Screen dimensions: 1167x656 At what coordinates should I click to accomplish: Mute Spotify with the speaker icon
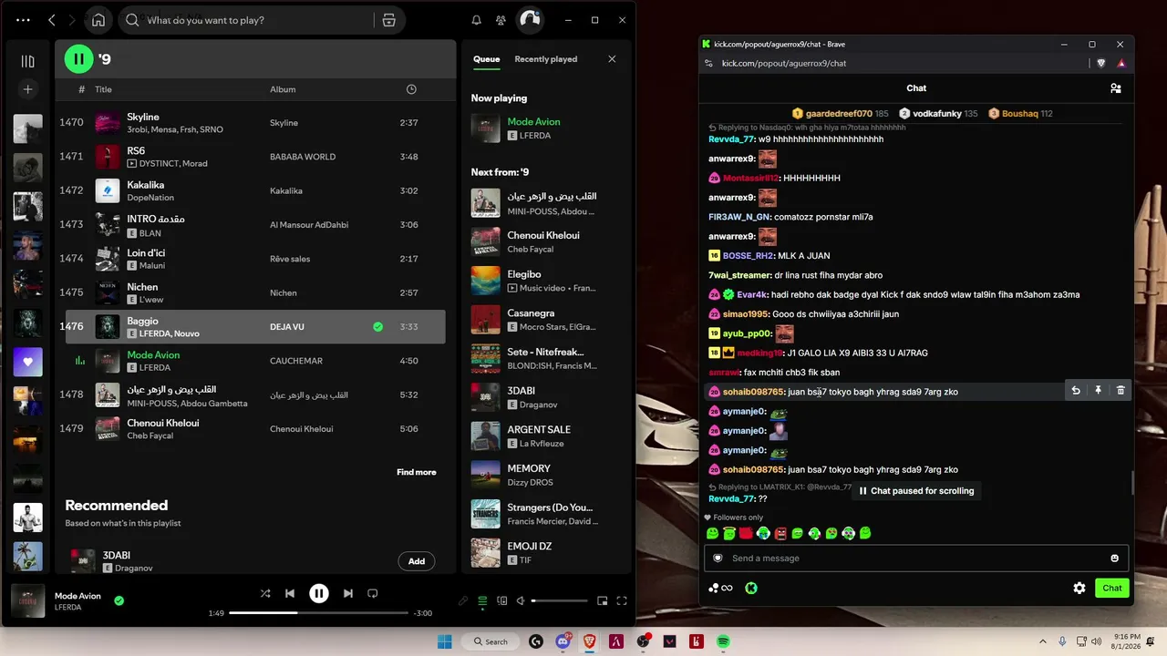tap(521, 600)
